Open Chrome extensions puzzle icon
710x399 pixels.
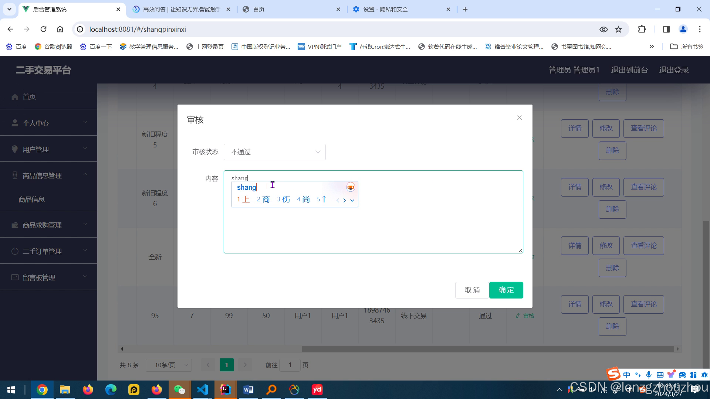coord(642,29)
